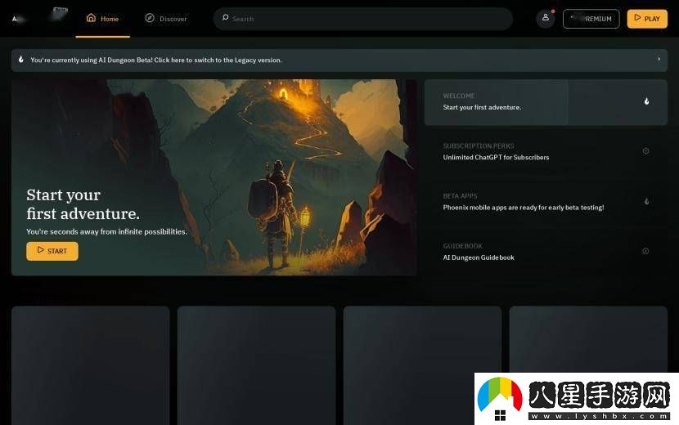Click switch to Legacy version banner text
The height and width of the screenshot is (425, 679).
coord(155,60)
